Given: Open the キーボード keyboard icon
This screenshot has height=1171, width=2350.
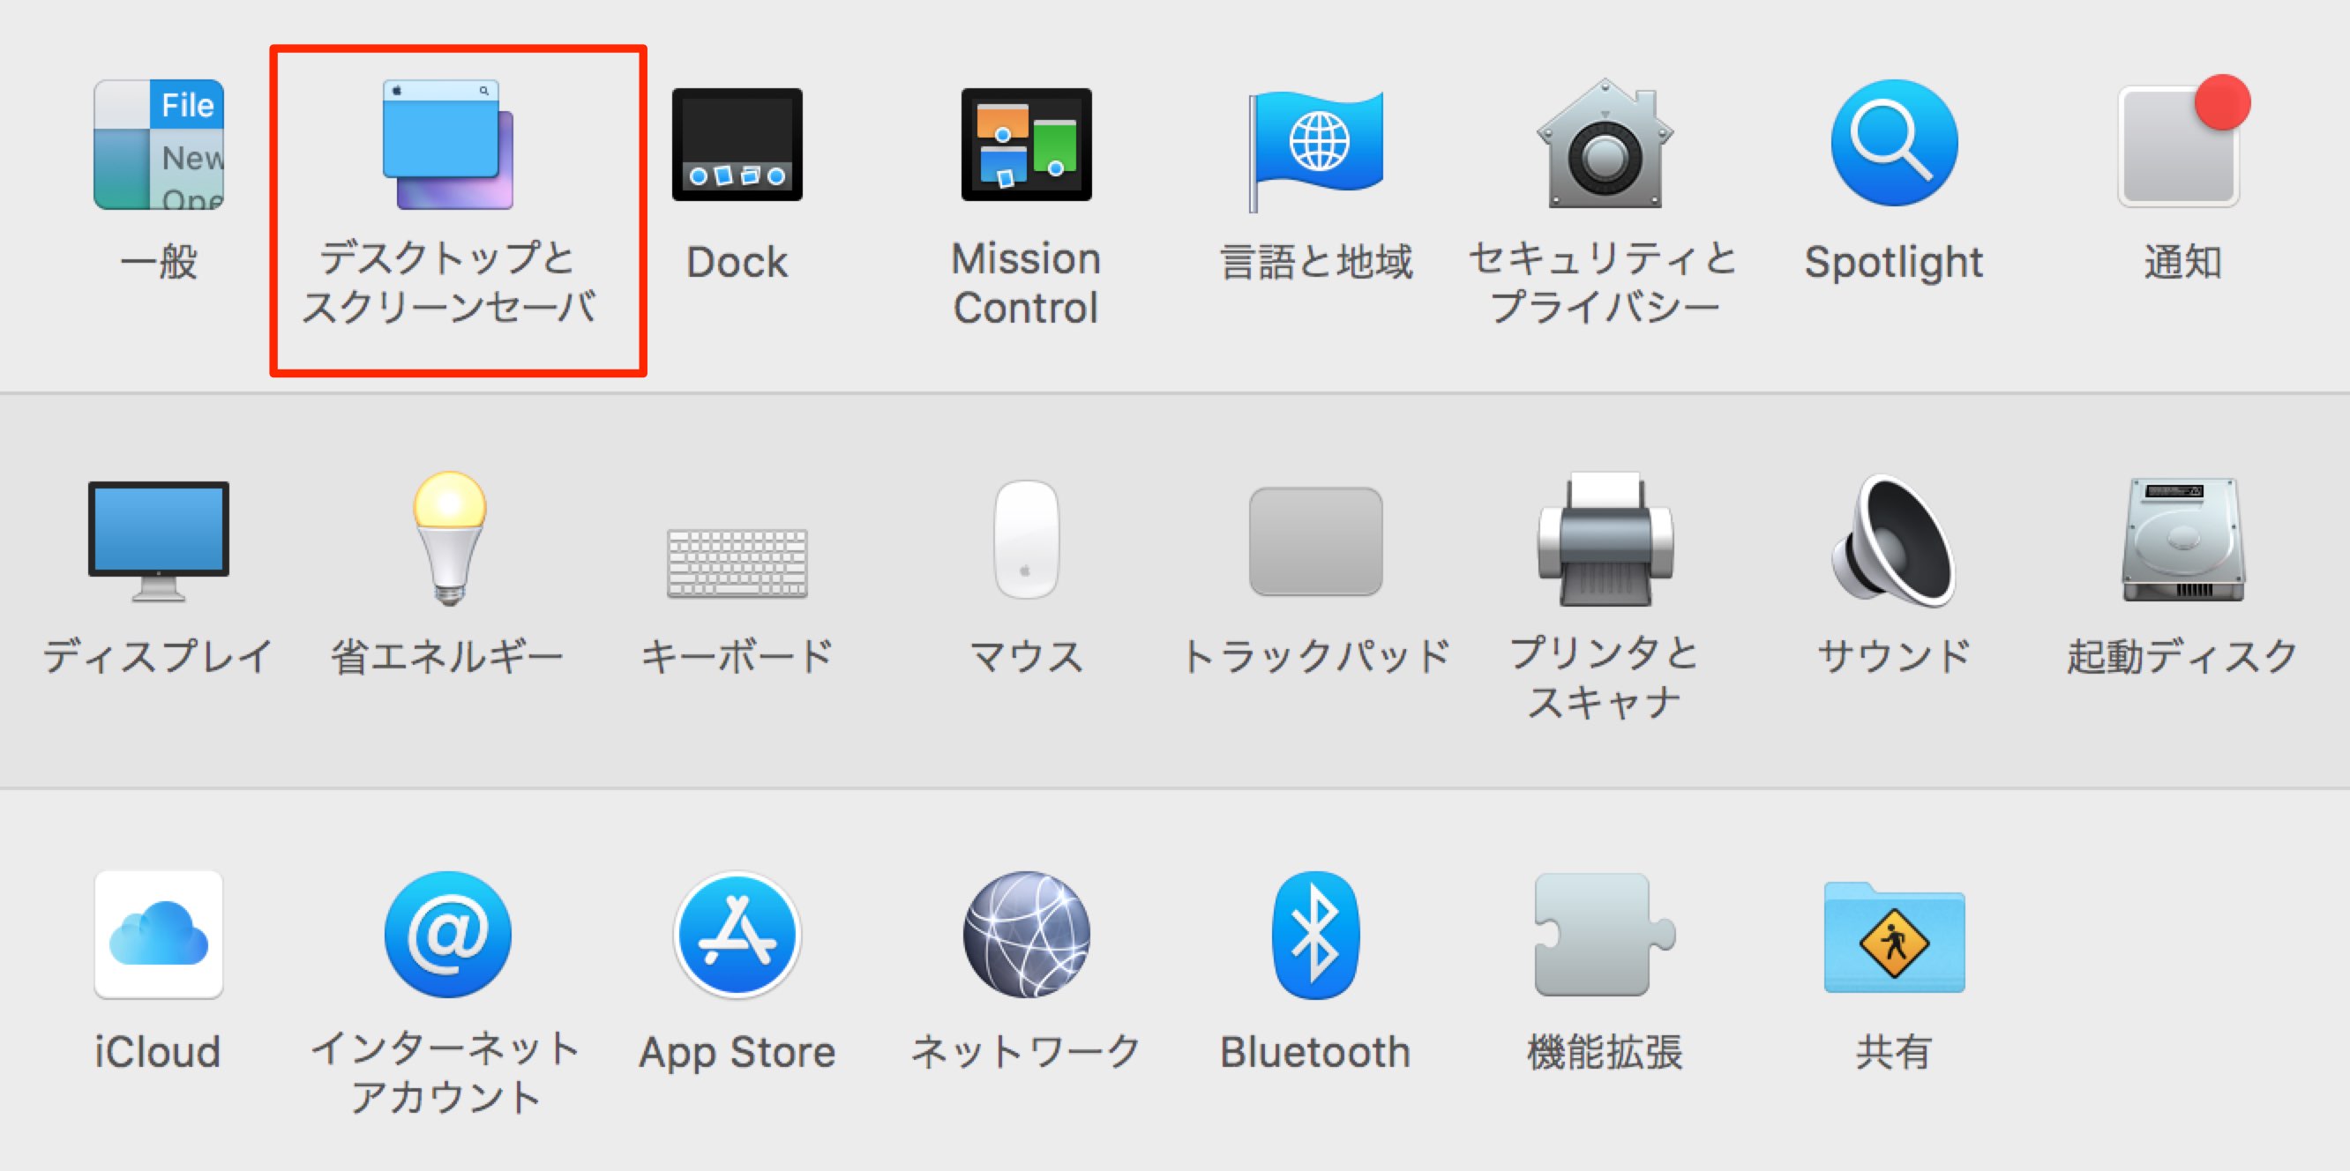Looking at the screenshot, I should 737,563.
